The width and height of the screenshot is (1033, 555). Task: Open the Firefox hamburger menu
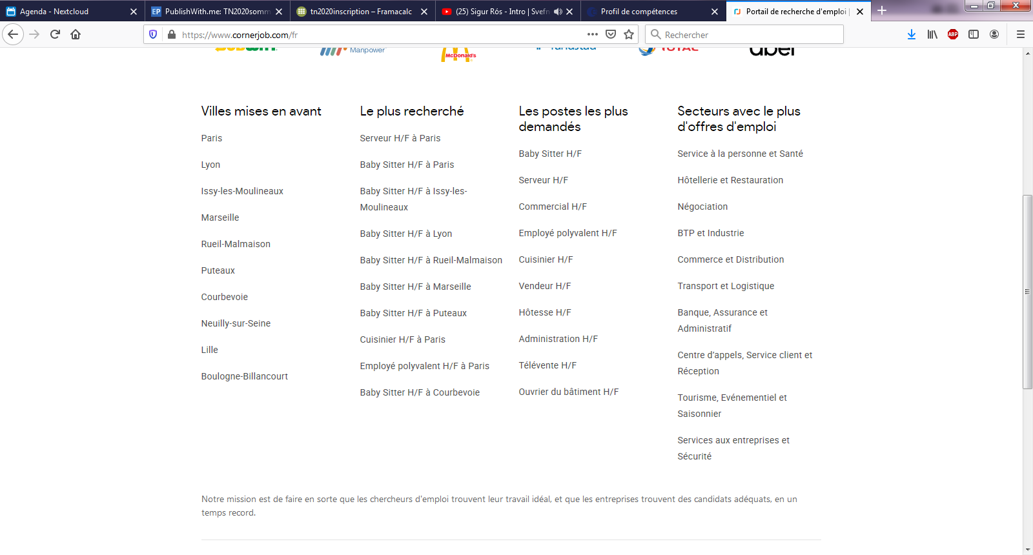point(1021,34)
